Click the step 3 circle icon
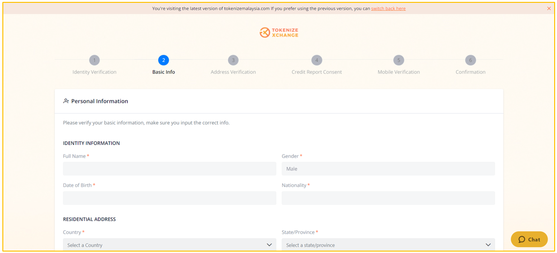The height and width of the screenshot is (253, 557). (x=233, y=61)
